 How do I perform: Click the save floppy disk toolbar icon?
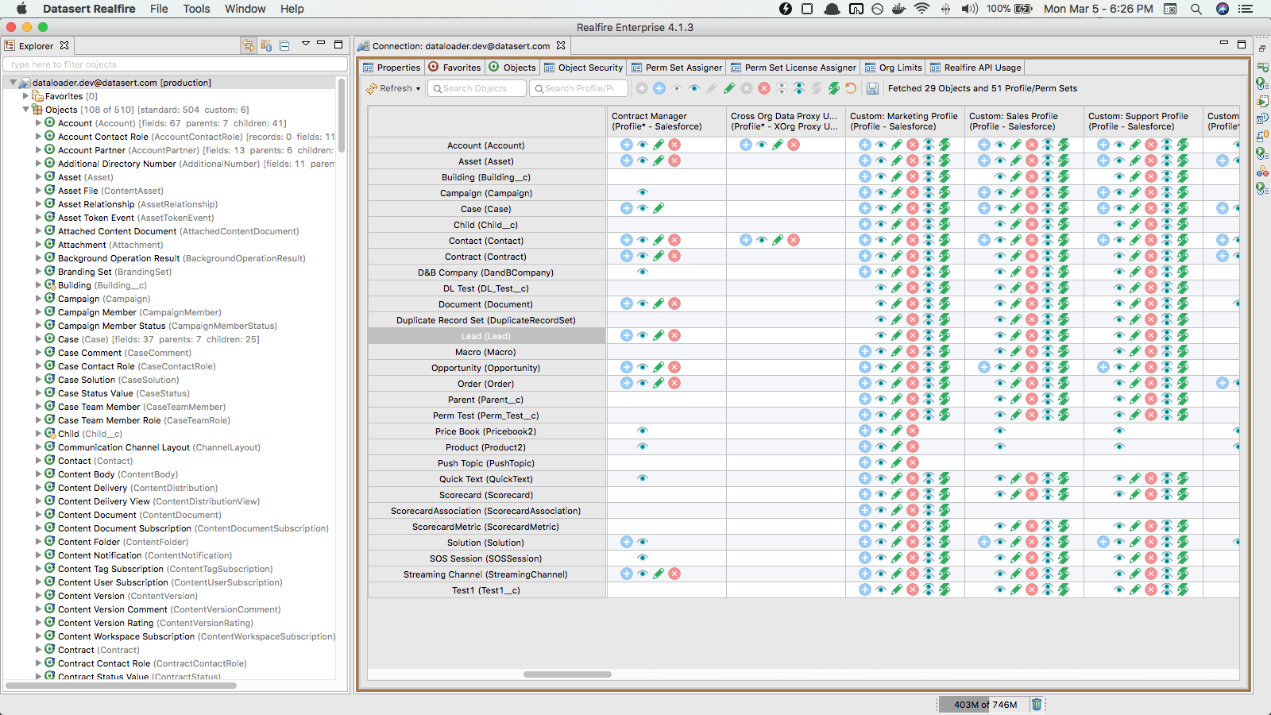click(x=872, y=88)
